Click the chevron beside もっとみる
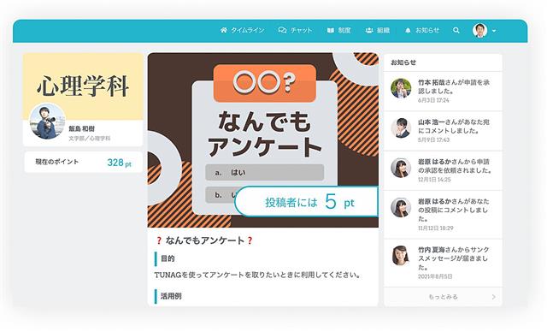 (494, 297)
